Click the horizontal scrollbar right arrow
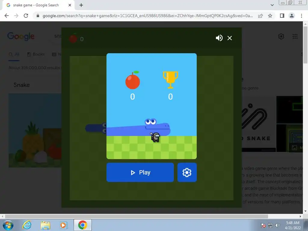Viewport: 308px width, 231px height. [300, 216]
